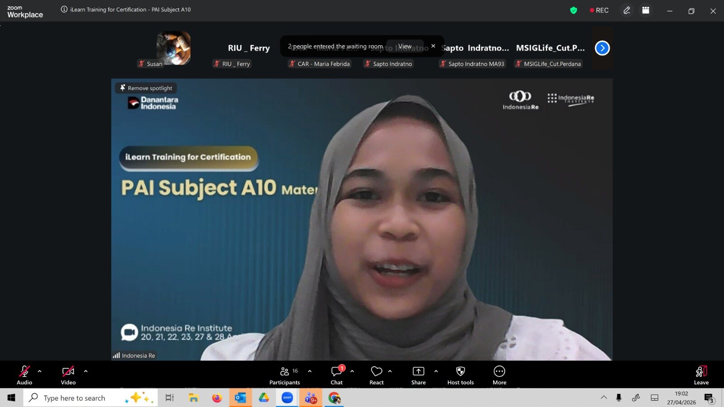
Task: Open the Windows notification center
Action: coord(709,398)
